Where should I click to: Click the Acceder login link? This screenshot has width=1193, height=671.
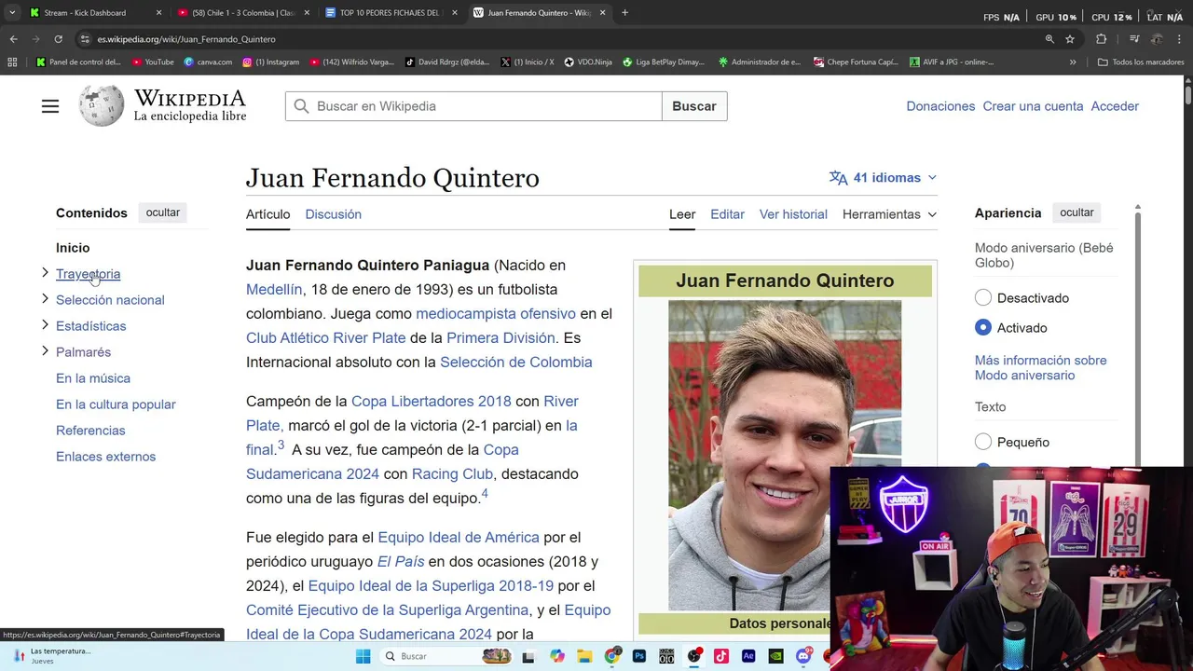1115,106
